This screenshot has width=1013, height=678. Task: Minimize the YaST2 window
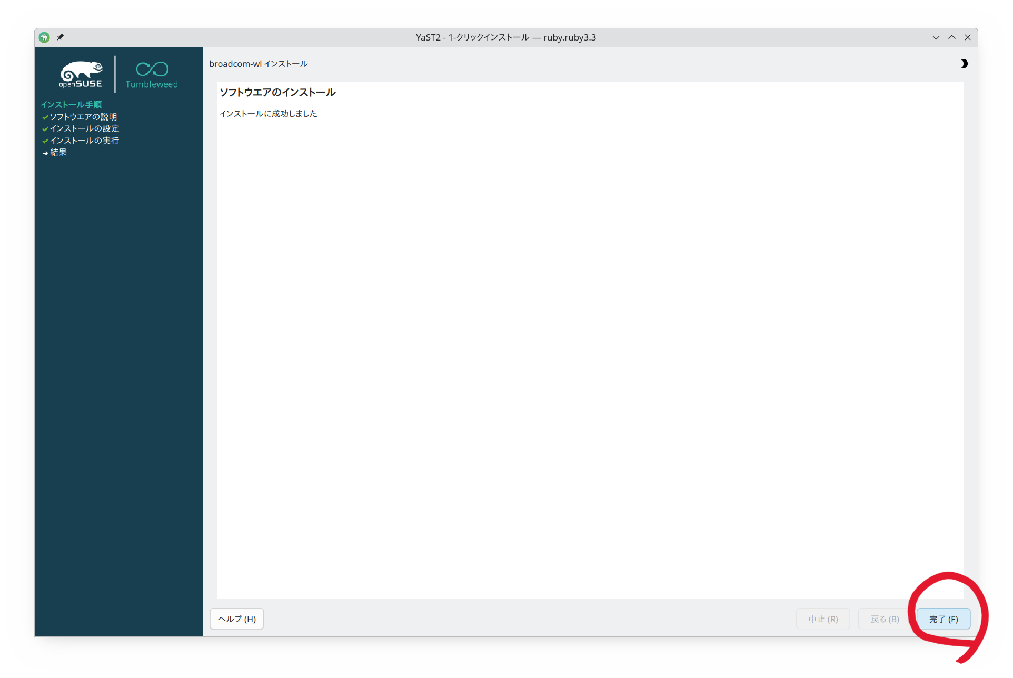coord(936,37)
